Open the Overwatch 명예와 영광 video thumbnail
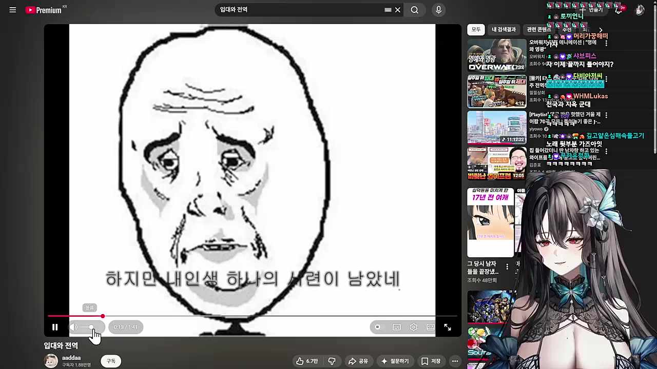Viewport: 657px width, 369px height. click(496, 55)
